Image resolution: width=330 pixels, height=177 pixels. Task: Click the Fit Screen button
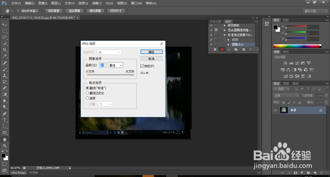pyautogui.click(x=75, y=11)
